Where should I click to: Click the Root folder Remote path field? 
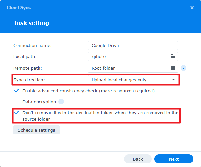(129, 68)
